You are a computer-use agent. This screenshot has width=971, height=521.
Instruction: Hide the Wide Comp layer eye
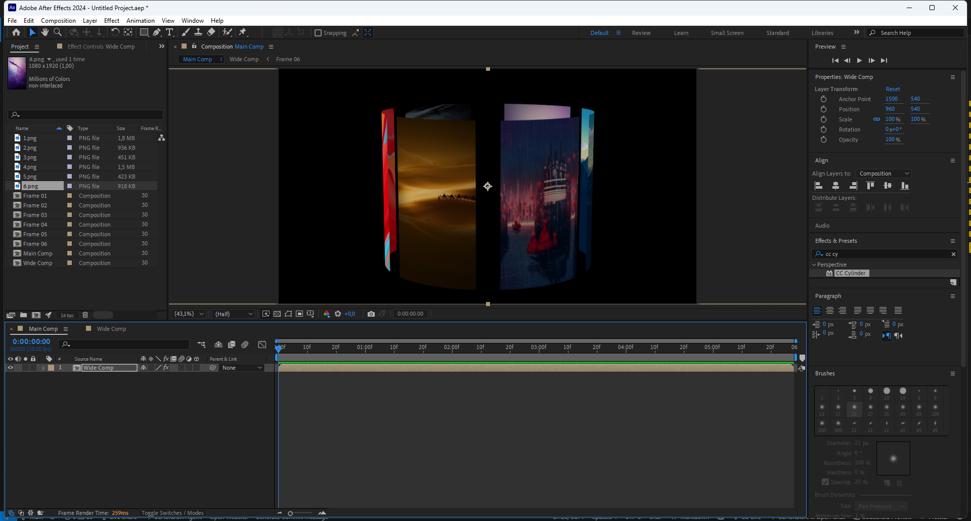pyautogui.click(x=10, y=368)
